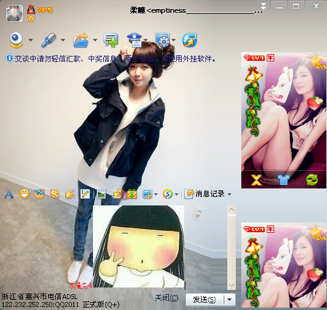Image resolution: width=327 pixels, height=310 pixels.
Task: Click 关闭(C) to close the chat
Action: coord(167,298)
